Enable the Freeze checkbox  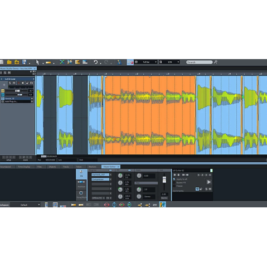(x=174, y=186)
